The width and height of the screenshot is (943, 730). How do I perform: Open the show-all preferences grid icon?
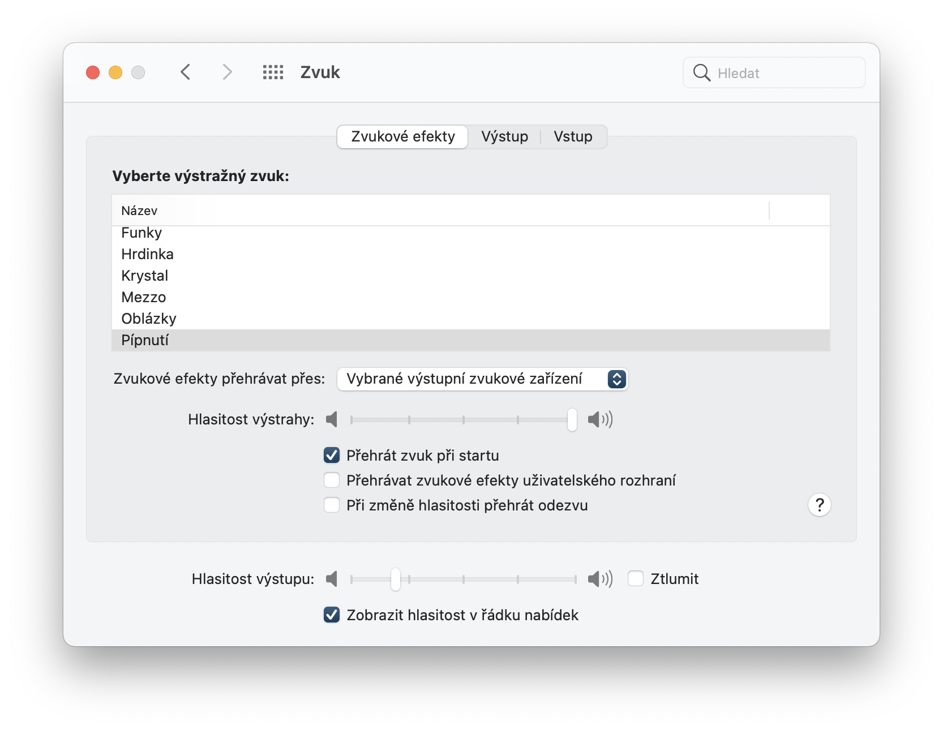tap(273, 72)
